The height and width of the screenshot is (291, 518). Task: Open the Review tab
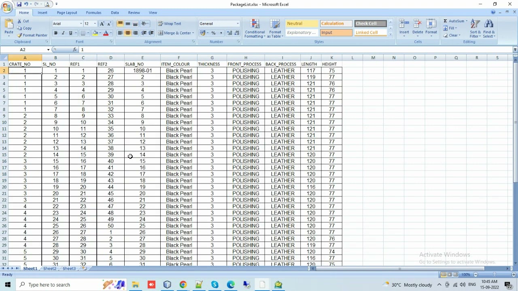134,13
